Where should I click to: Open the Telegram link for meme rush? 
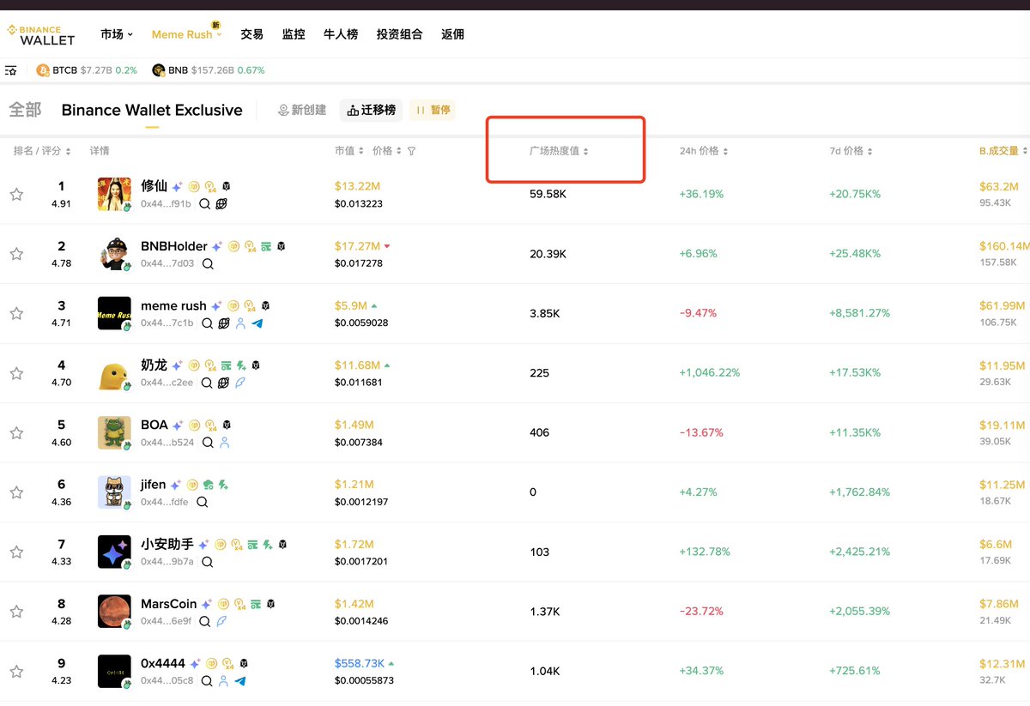[x=257, y=323]
